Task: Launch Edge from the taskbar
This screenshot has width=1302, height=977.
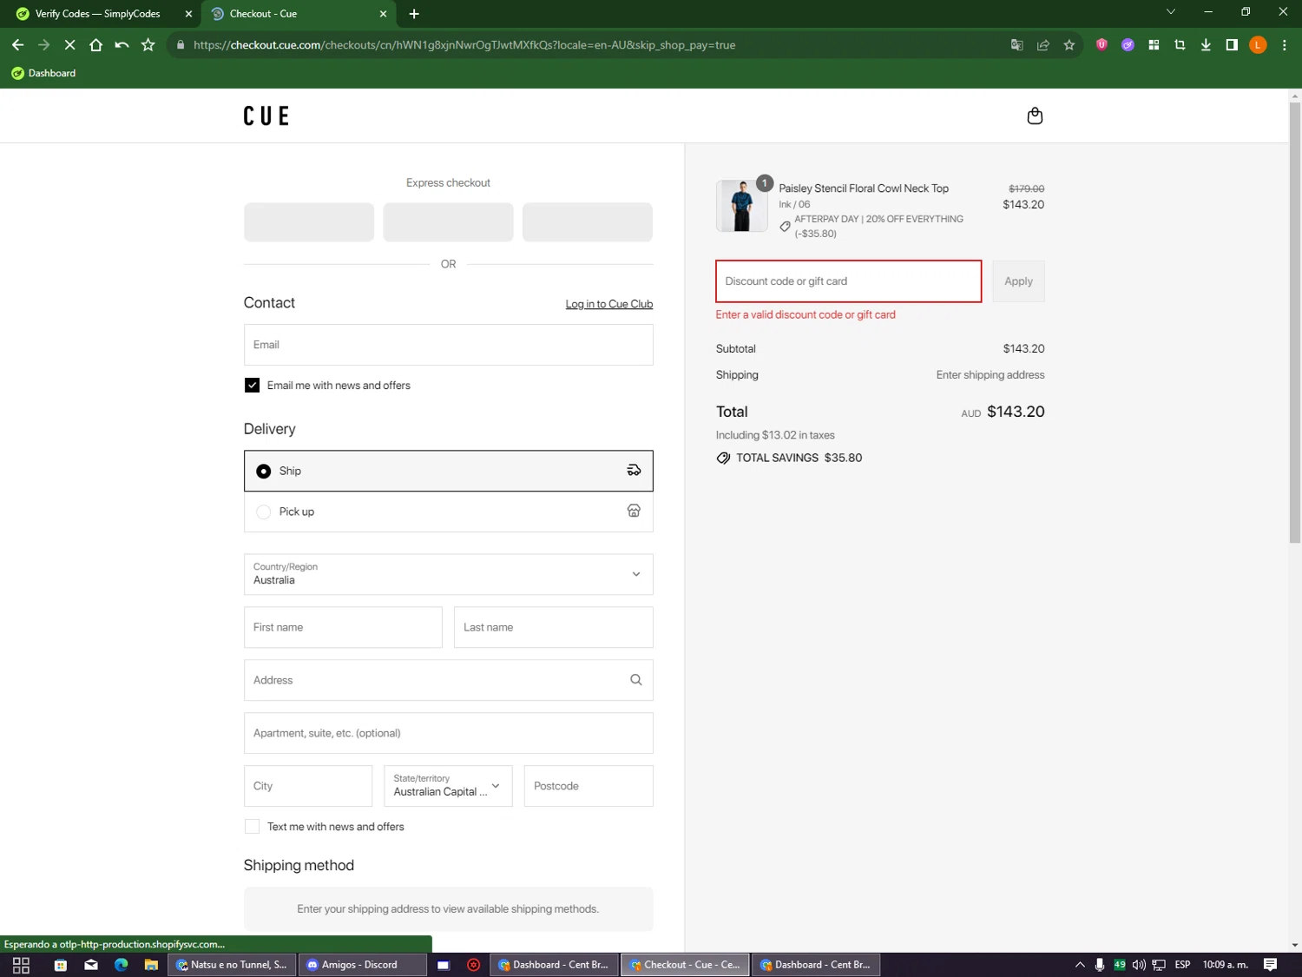Action: click(122, 965)
